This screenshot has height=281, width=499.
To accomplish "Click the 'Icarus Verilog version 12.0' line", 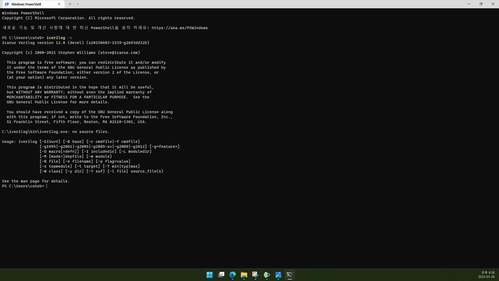I will 76,43.
